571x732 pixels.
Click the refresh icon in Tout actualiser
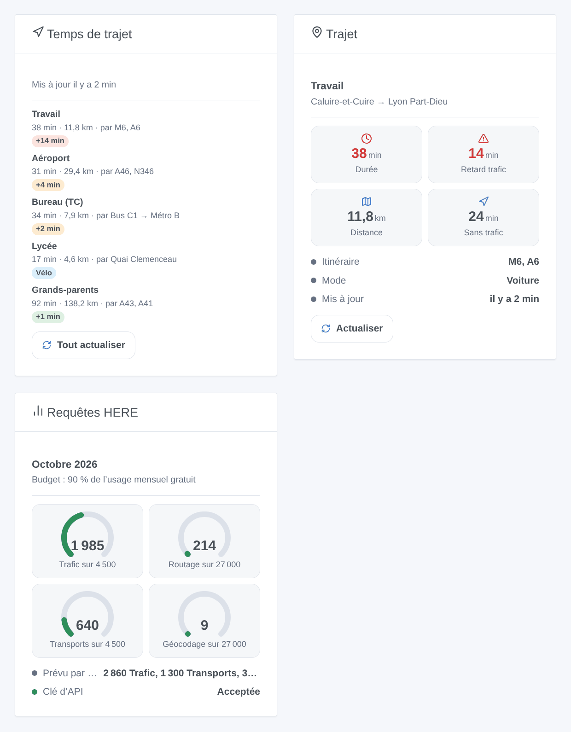(x=47, y=345)
